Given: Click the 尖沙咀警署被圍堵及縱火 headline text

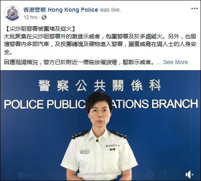Looking at the screenshot, I should pos(40,29).
